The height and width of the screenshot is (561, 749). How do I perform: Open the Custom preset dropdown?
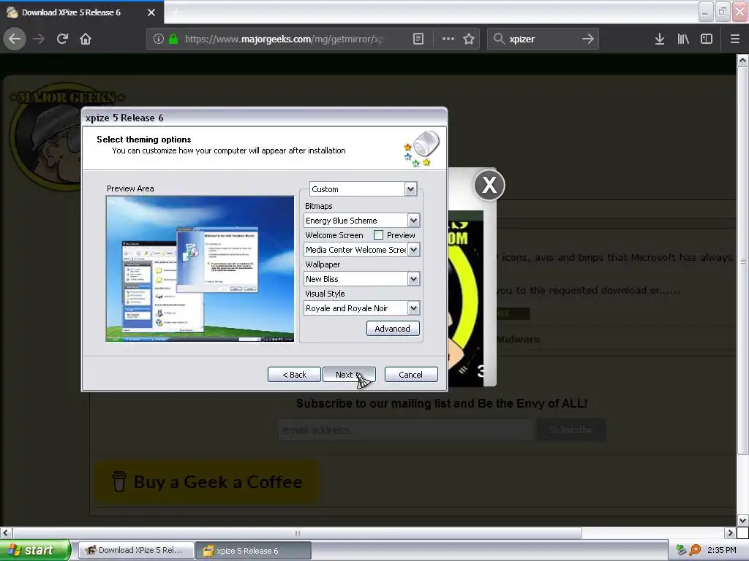coord(410,189)
